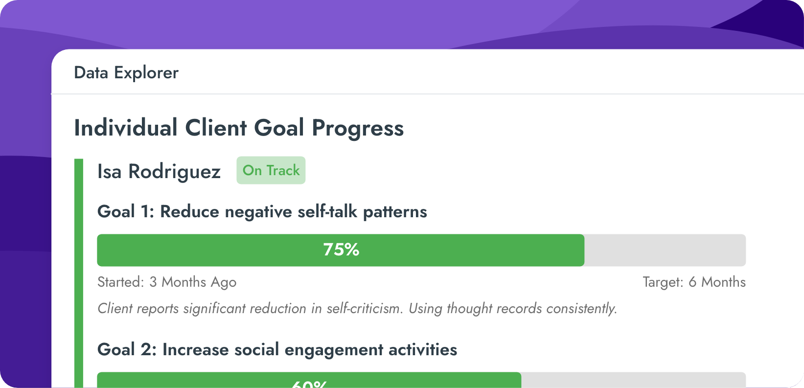Click the Started: 3 Months Ago text

tap(166, 282)
